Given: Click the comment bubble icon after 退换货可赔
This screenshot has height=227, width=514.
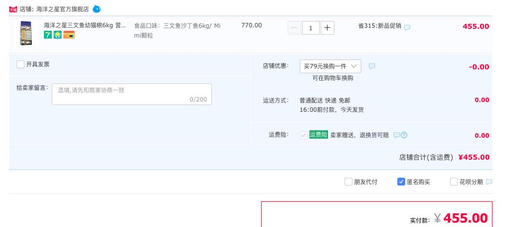Looking at the screenshot, I should [x=397, y=135].
